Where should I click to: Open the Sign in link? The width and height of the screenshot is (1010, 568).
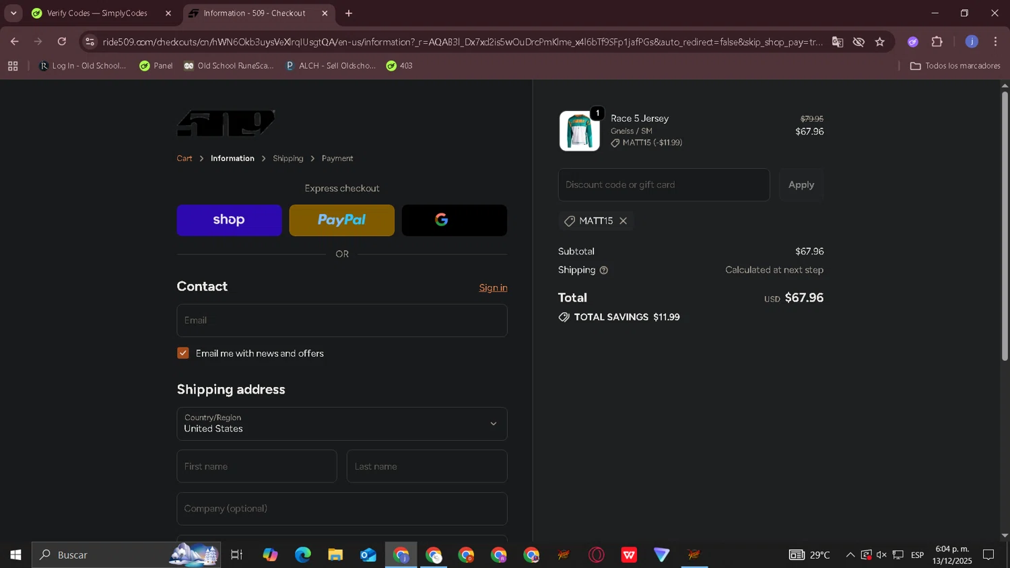pyautogui.click(x=493, y=288)
